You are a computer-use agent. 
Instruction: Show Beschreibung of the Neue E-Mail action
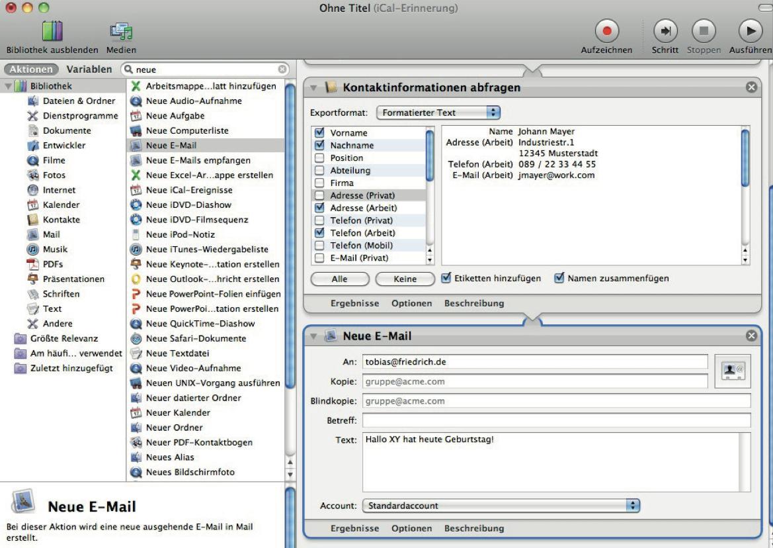tap(474, 528)
